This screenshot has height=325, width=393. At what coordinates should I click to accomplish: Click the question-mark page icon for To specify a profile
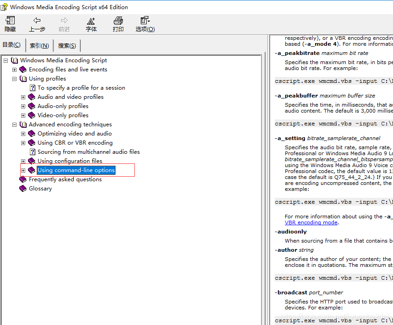click(x=33, y=87)
